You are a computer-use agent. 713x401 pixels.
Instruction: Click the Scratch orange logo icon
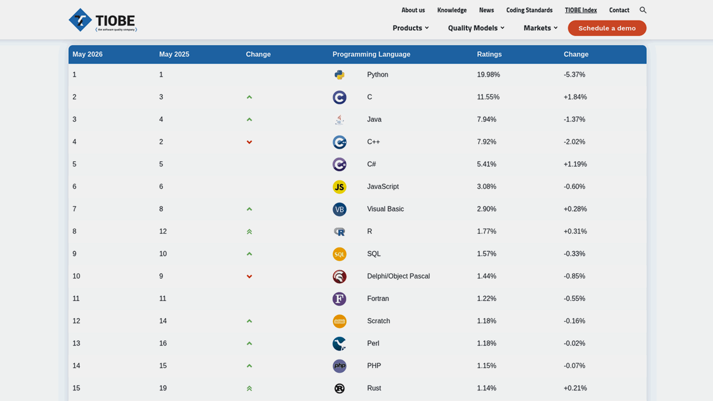pos(339,321)
